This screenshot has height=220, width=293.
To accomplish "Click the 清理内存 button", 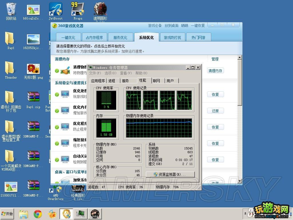I will click(x=215, y=71).
